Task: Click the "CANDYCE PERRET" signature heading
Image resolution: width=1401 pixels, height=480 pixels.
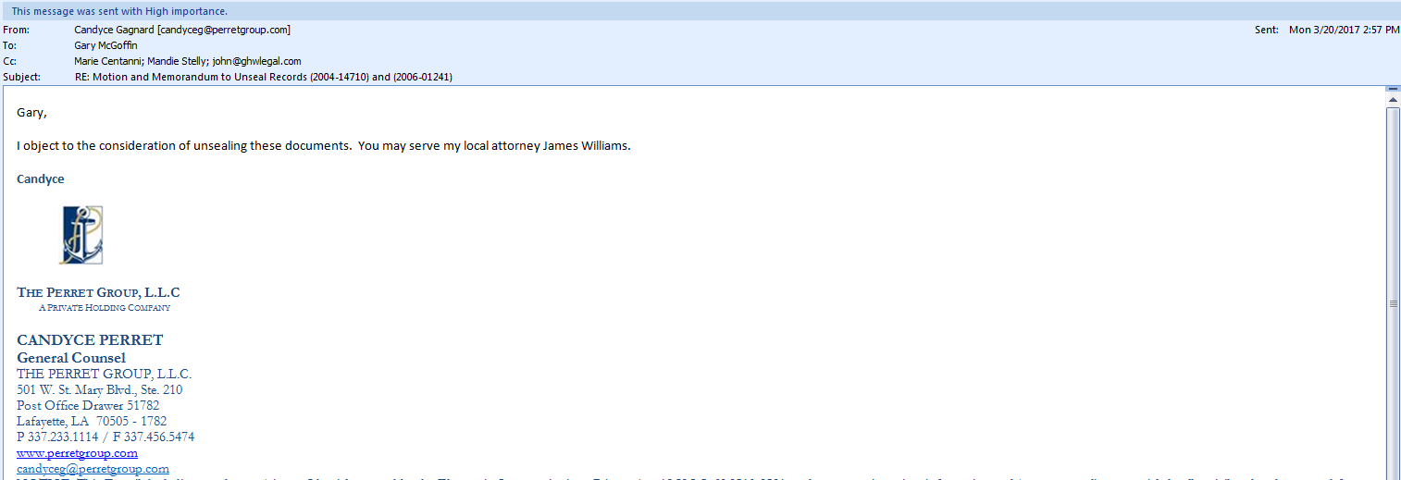Action: (90, 340)
